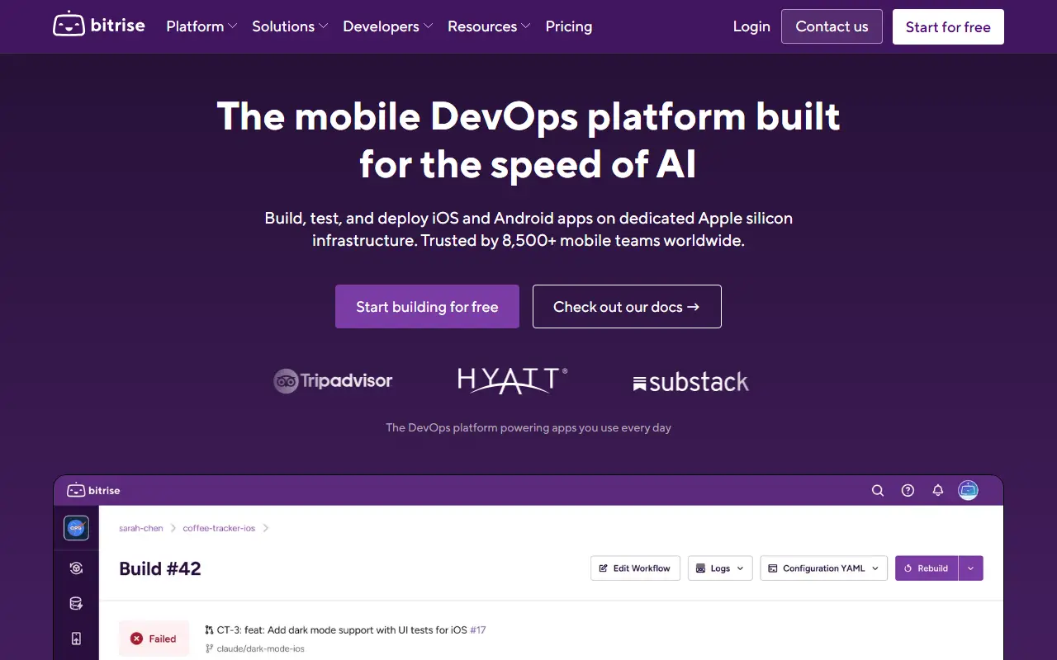This screenshot has height=660, width=1057.
Task: Go to the Pricing page
Action: click(x=569, y=26)
